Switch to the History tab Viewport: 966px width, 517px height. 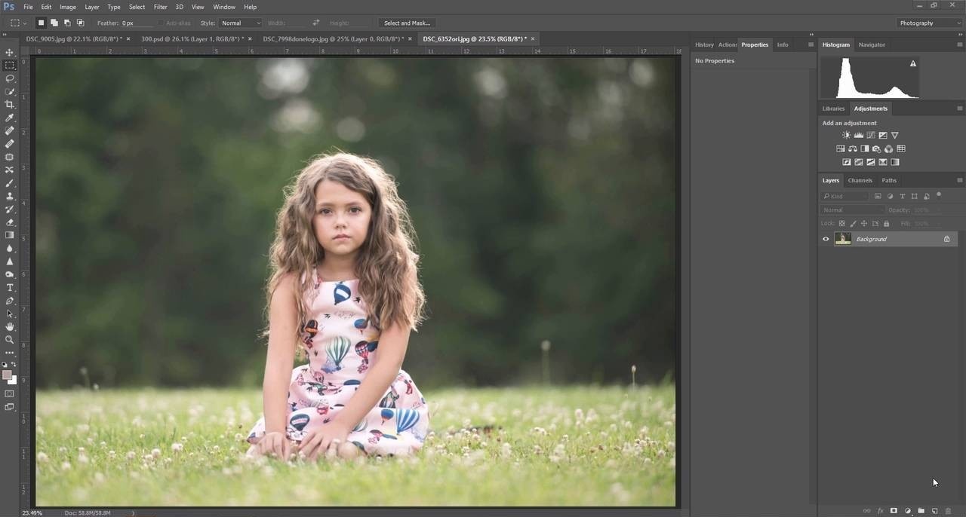[704, 44]
